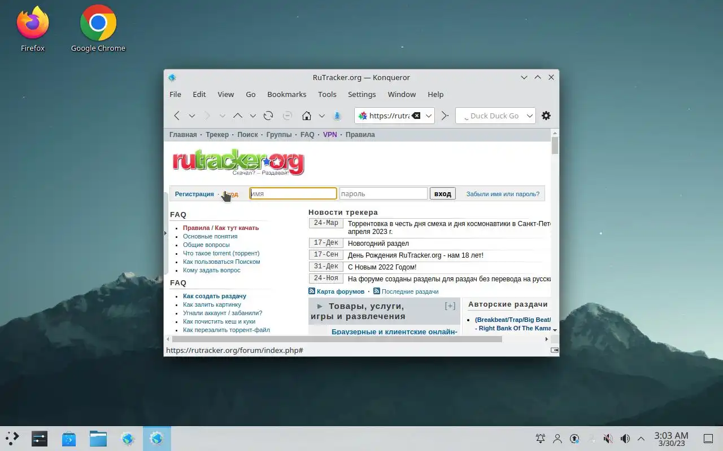
Task: Open the downloads icon in the toolbar
Action: [337, 116]
